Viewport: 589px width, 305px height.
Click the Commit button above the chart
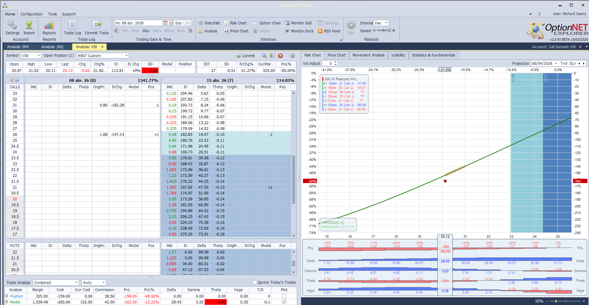pos(246,56)
